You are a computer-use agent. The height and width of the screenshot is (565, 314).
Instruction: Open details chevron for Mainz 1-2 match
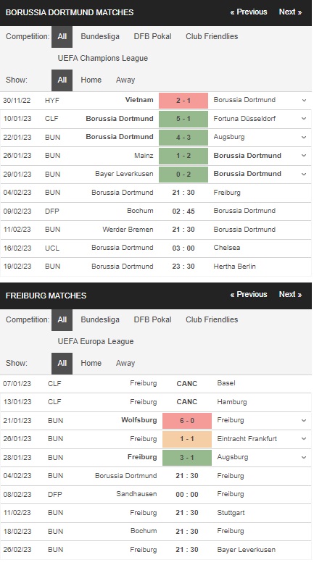point(304,156)
